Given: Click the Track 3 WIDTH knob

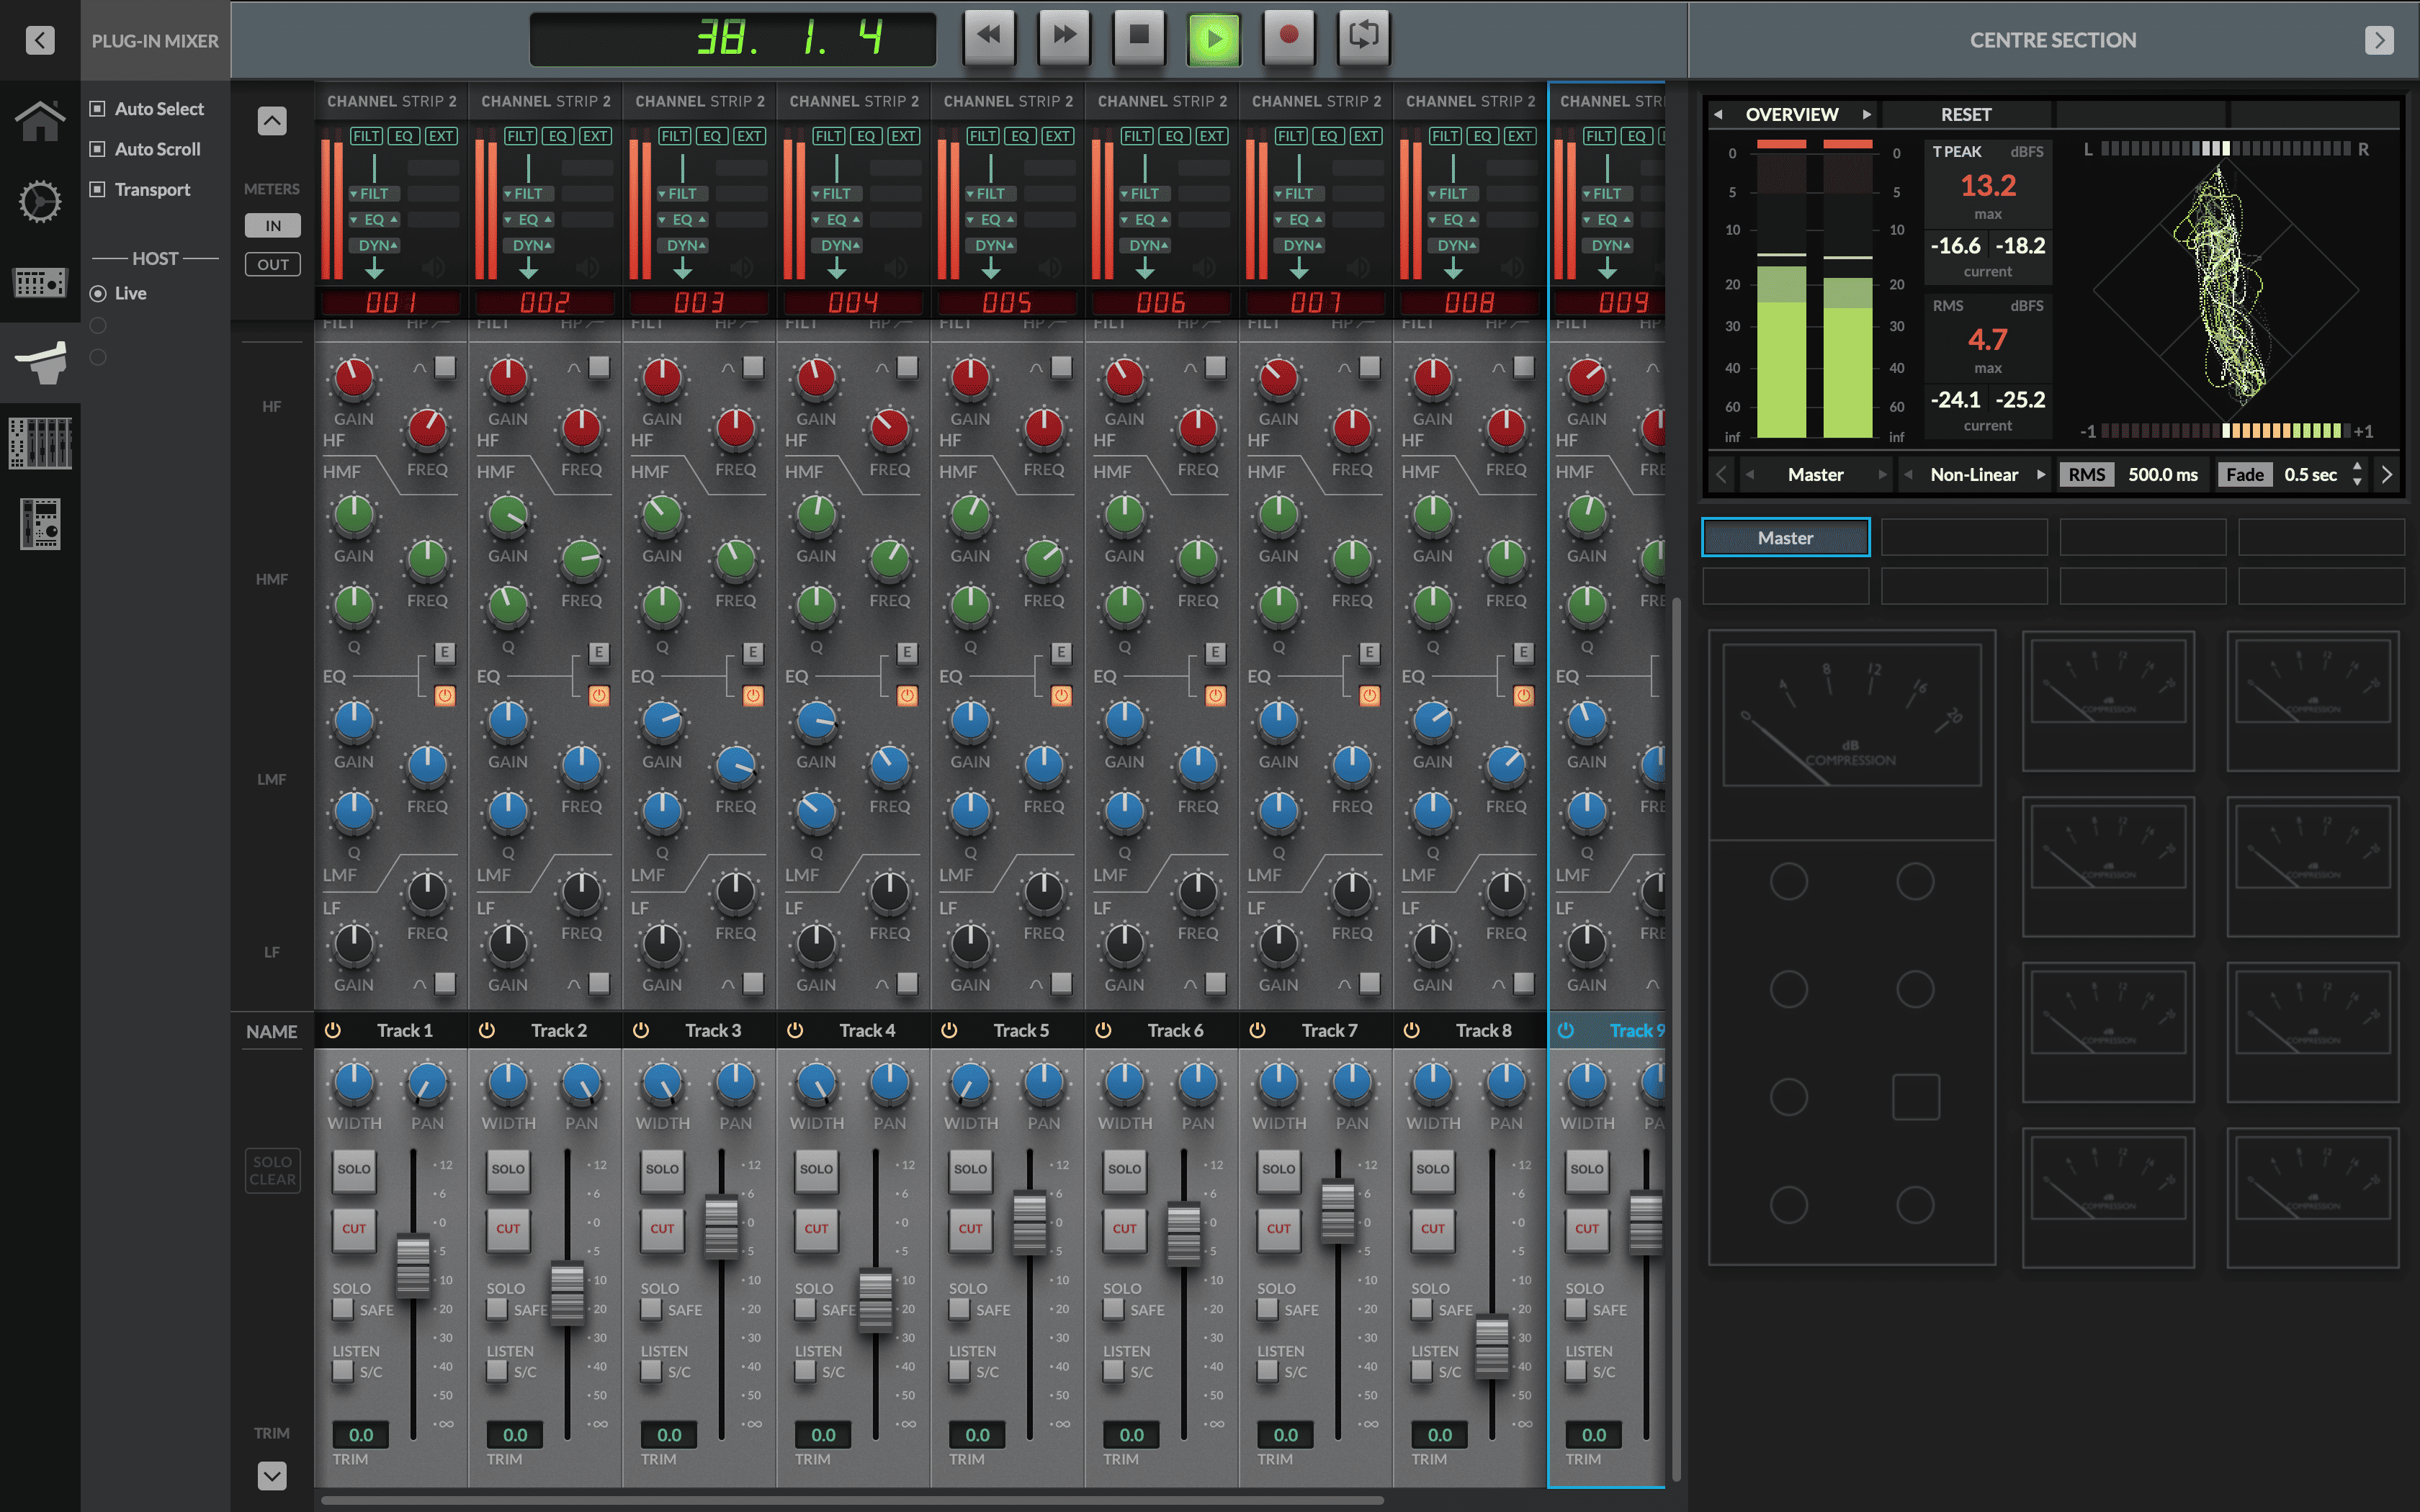Looking at the screenshot, I should tap(662, 1082).
